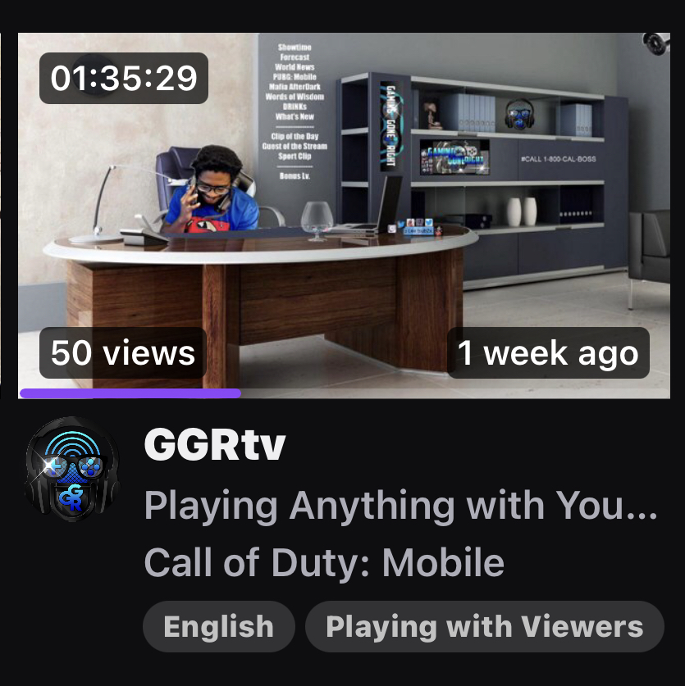Select the Playing with Viewers tag
The image size is (685, 686).
point(484,626)
